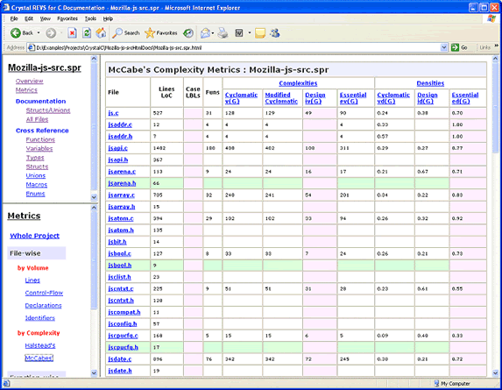The width and height of the screenshot is (502, 390).
Task: Click the Essential ev(G) column header
Action: pos(353,98)
